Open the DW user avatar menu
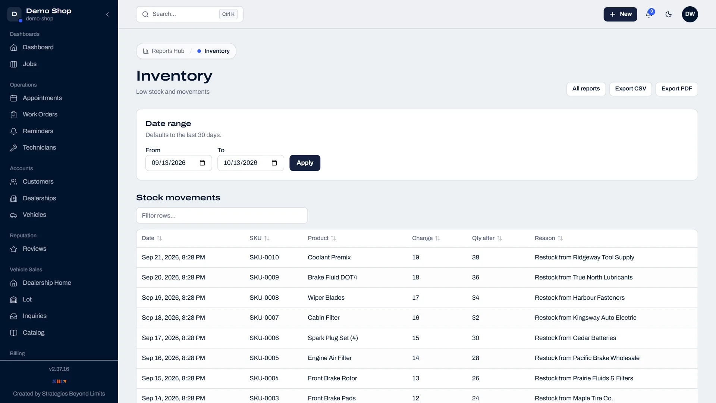The image size is (716, 403). [690, 14]
